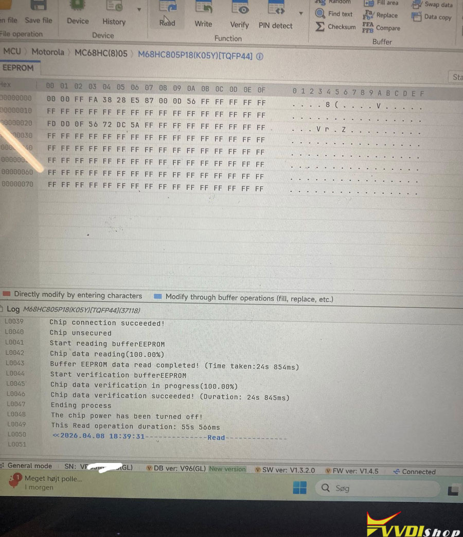Expand the Function group dropdown arrow

(x=301, y=13)
